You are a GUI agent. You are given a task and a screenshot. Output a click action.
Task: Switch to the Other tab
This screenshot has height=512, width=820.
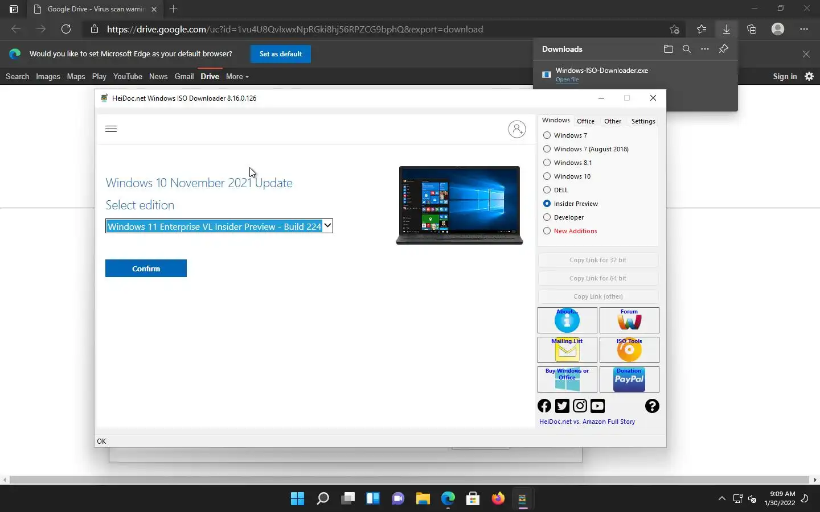point(613,121)
